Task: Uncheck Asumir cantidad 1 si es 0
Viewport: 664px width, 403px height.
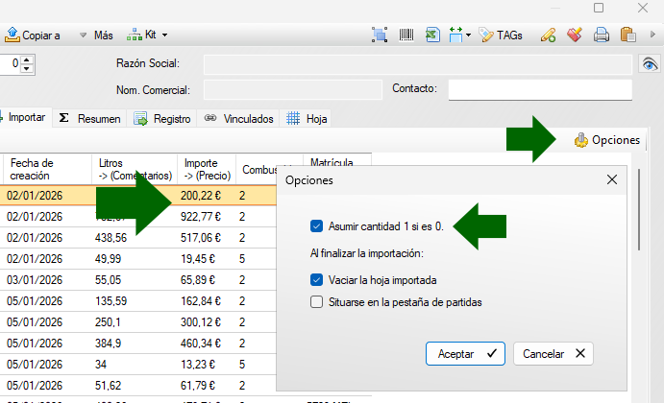Action: [x=316, y=226]
